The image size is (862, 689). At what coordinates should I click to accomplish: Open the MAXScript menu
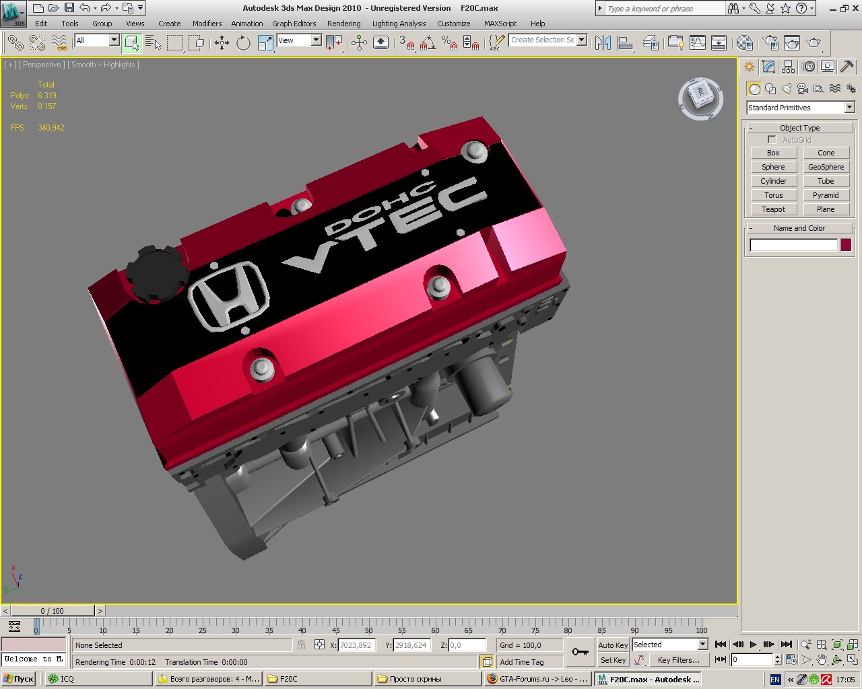(500, 24)
